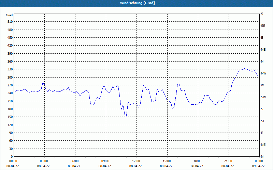
Task: Select the 30 value on the left axis
Action: [x=11, y=149]
